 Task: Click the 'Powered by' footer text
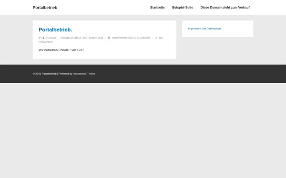tap(65, 74)
